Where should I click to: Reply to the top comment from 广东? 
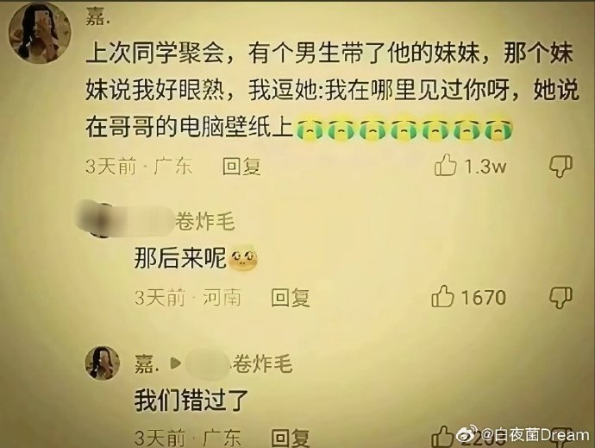click(x=241, y=166)
